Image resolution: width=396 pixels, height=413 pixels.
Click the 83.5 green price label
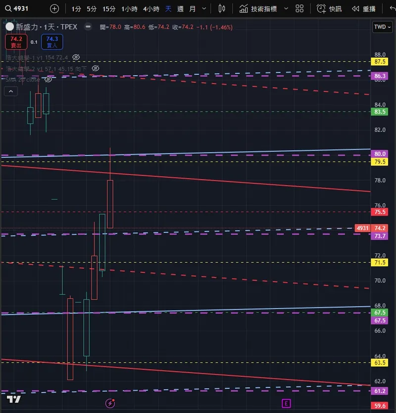coord(379,112)
